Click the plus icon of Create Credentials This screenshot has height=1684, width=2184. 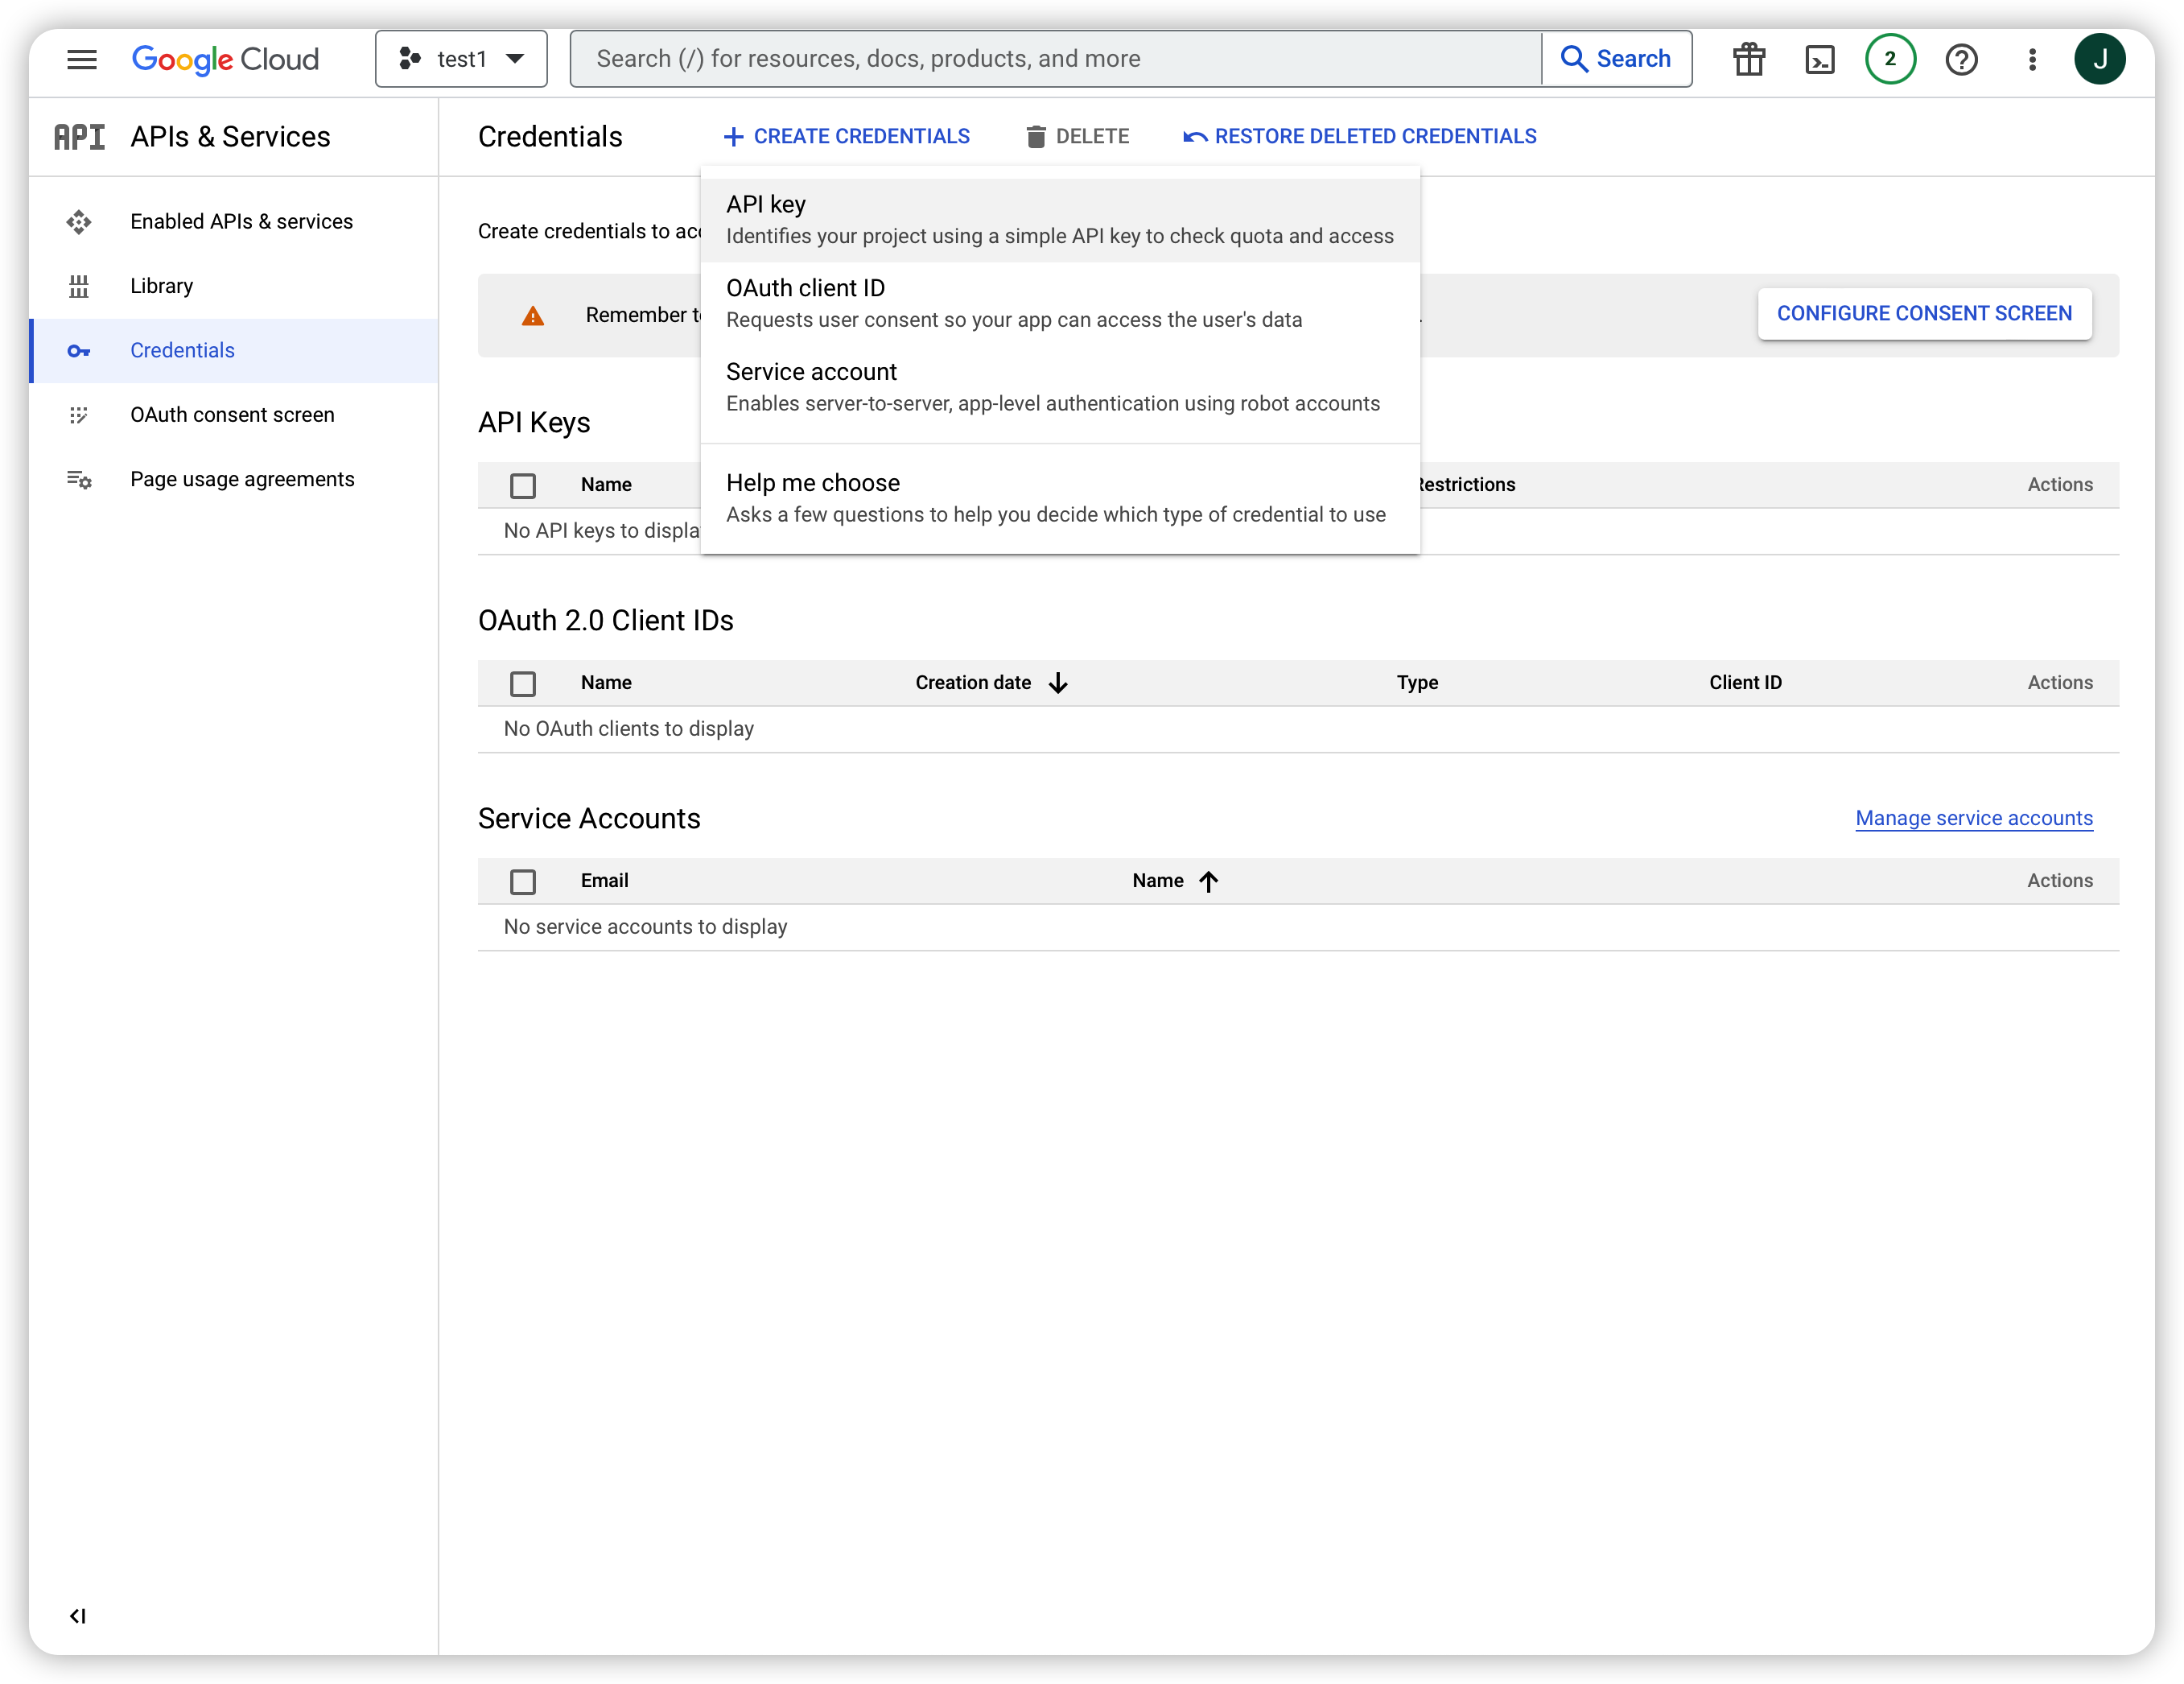point(733,137)
